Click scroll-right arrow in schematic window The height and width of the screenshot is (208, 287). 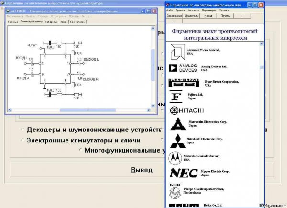[149, 110]
